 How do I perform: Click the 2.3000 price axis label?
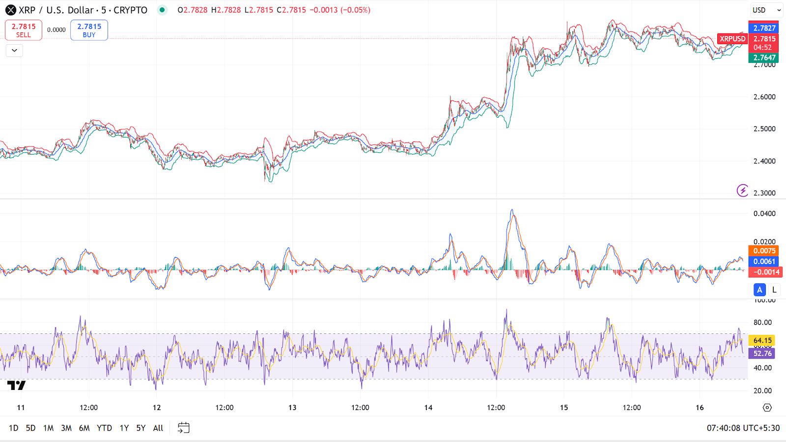tap(764, 193)
